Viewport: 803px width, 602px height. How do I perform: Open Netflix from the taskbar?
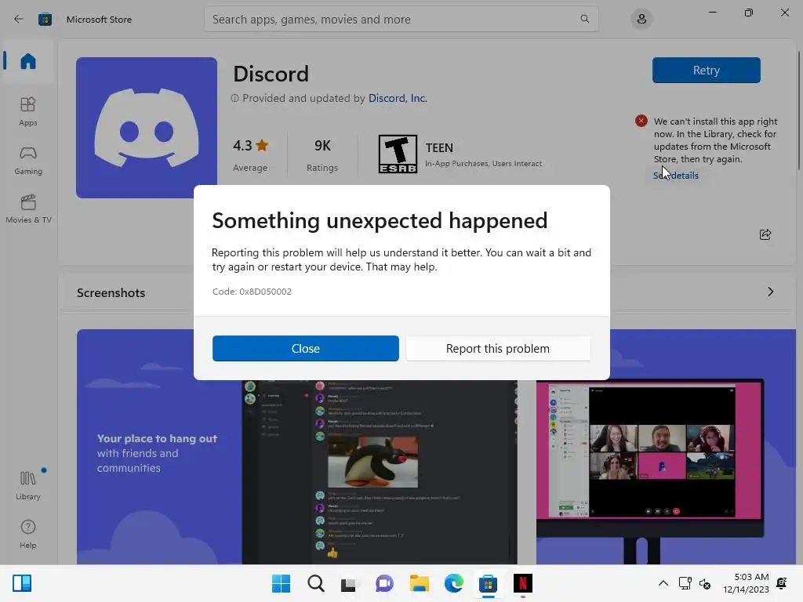[523, 583]
